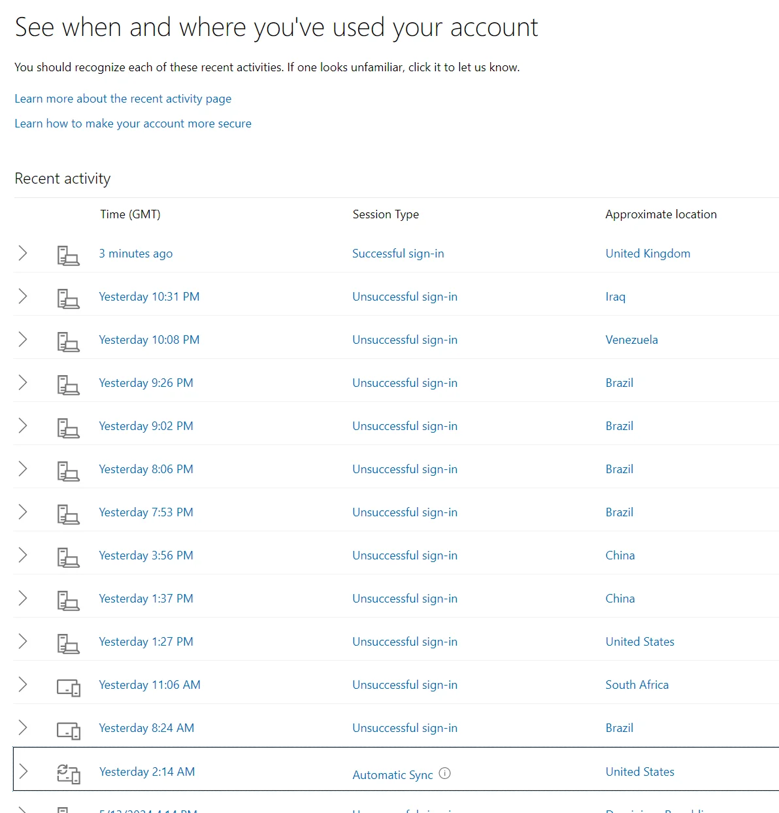Expand the Yesterday 1:27 PM United States entry
Screen dimensions: 779x813
[x=23, y=641]
